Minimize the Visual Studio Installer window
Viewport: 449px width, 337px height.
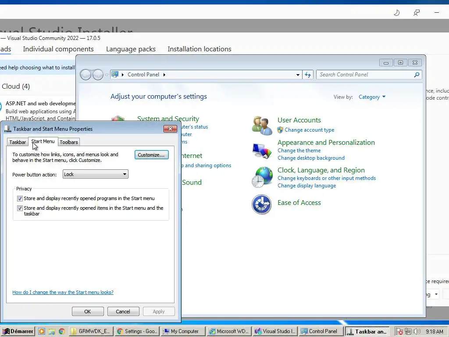pyautogui.click(x=437, y=13)
